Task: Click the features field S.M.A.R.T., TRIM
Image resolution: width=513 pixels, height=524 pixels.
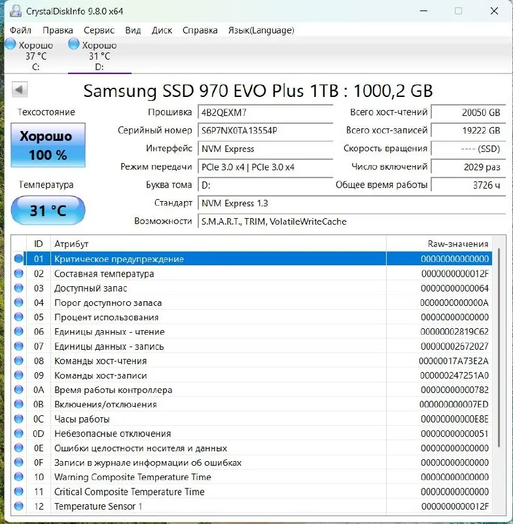Action: (352, 221)
